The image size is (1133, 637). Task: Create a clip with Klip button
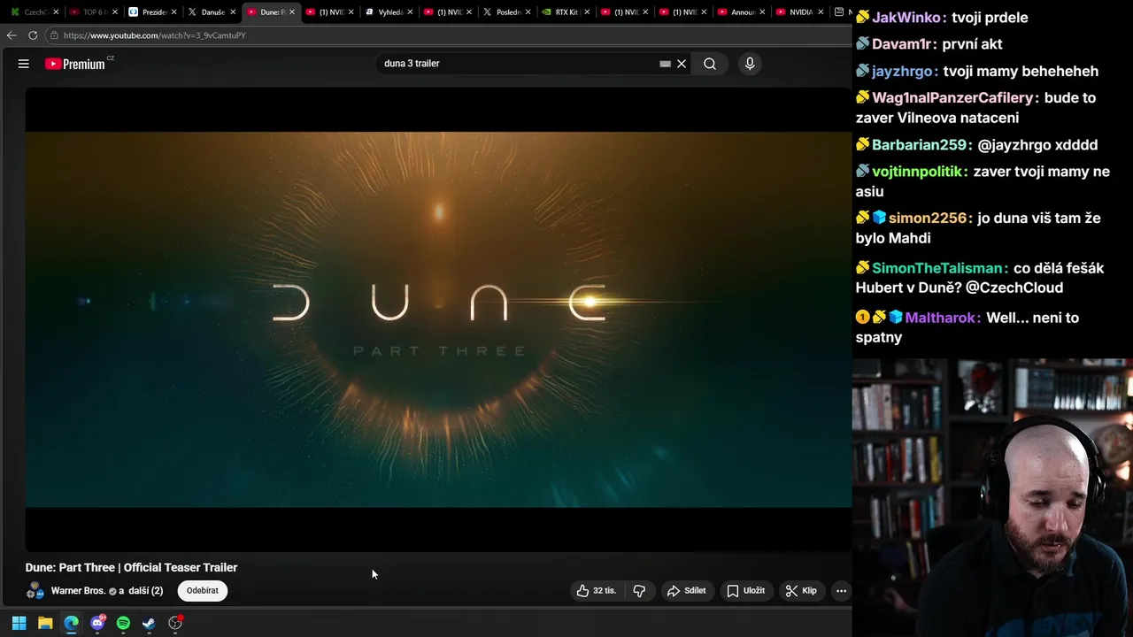[x=802, y=591]
